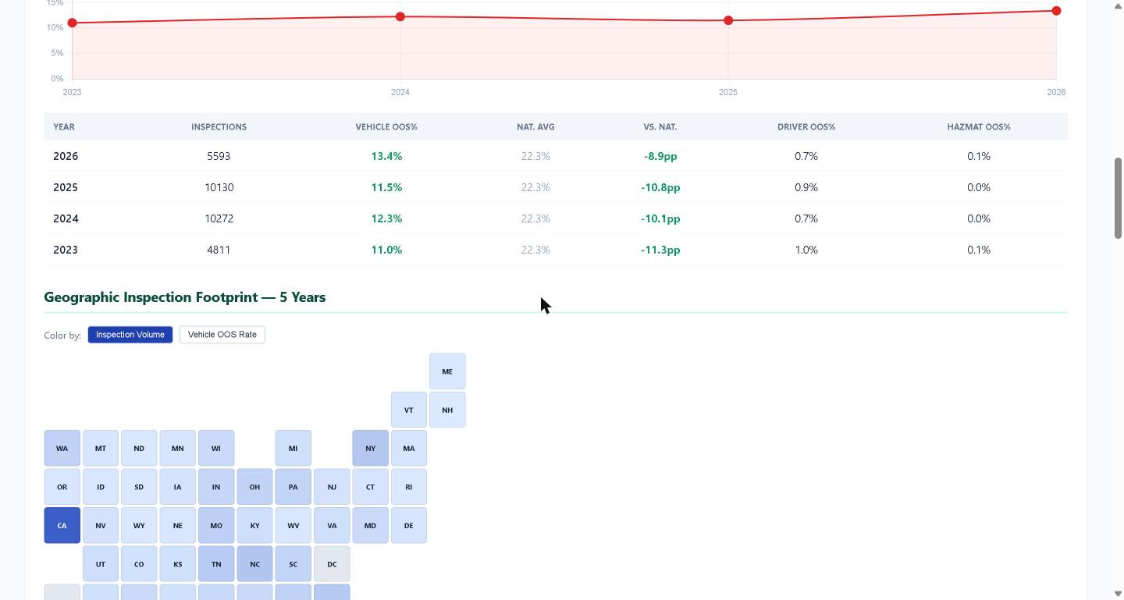Click the KY state tile

click(254, 525)
